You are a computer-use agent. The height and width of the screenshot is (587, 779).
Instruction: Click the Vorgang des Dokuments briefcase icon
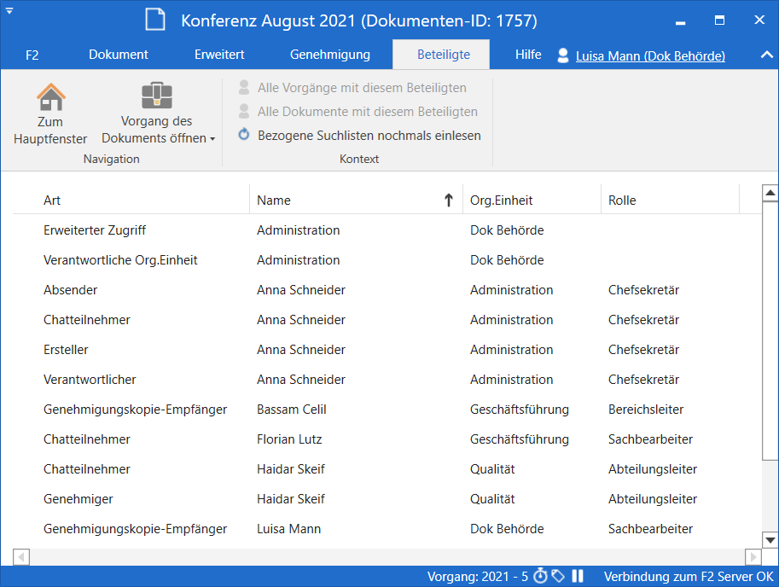[x=157, y=96]
